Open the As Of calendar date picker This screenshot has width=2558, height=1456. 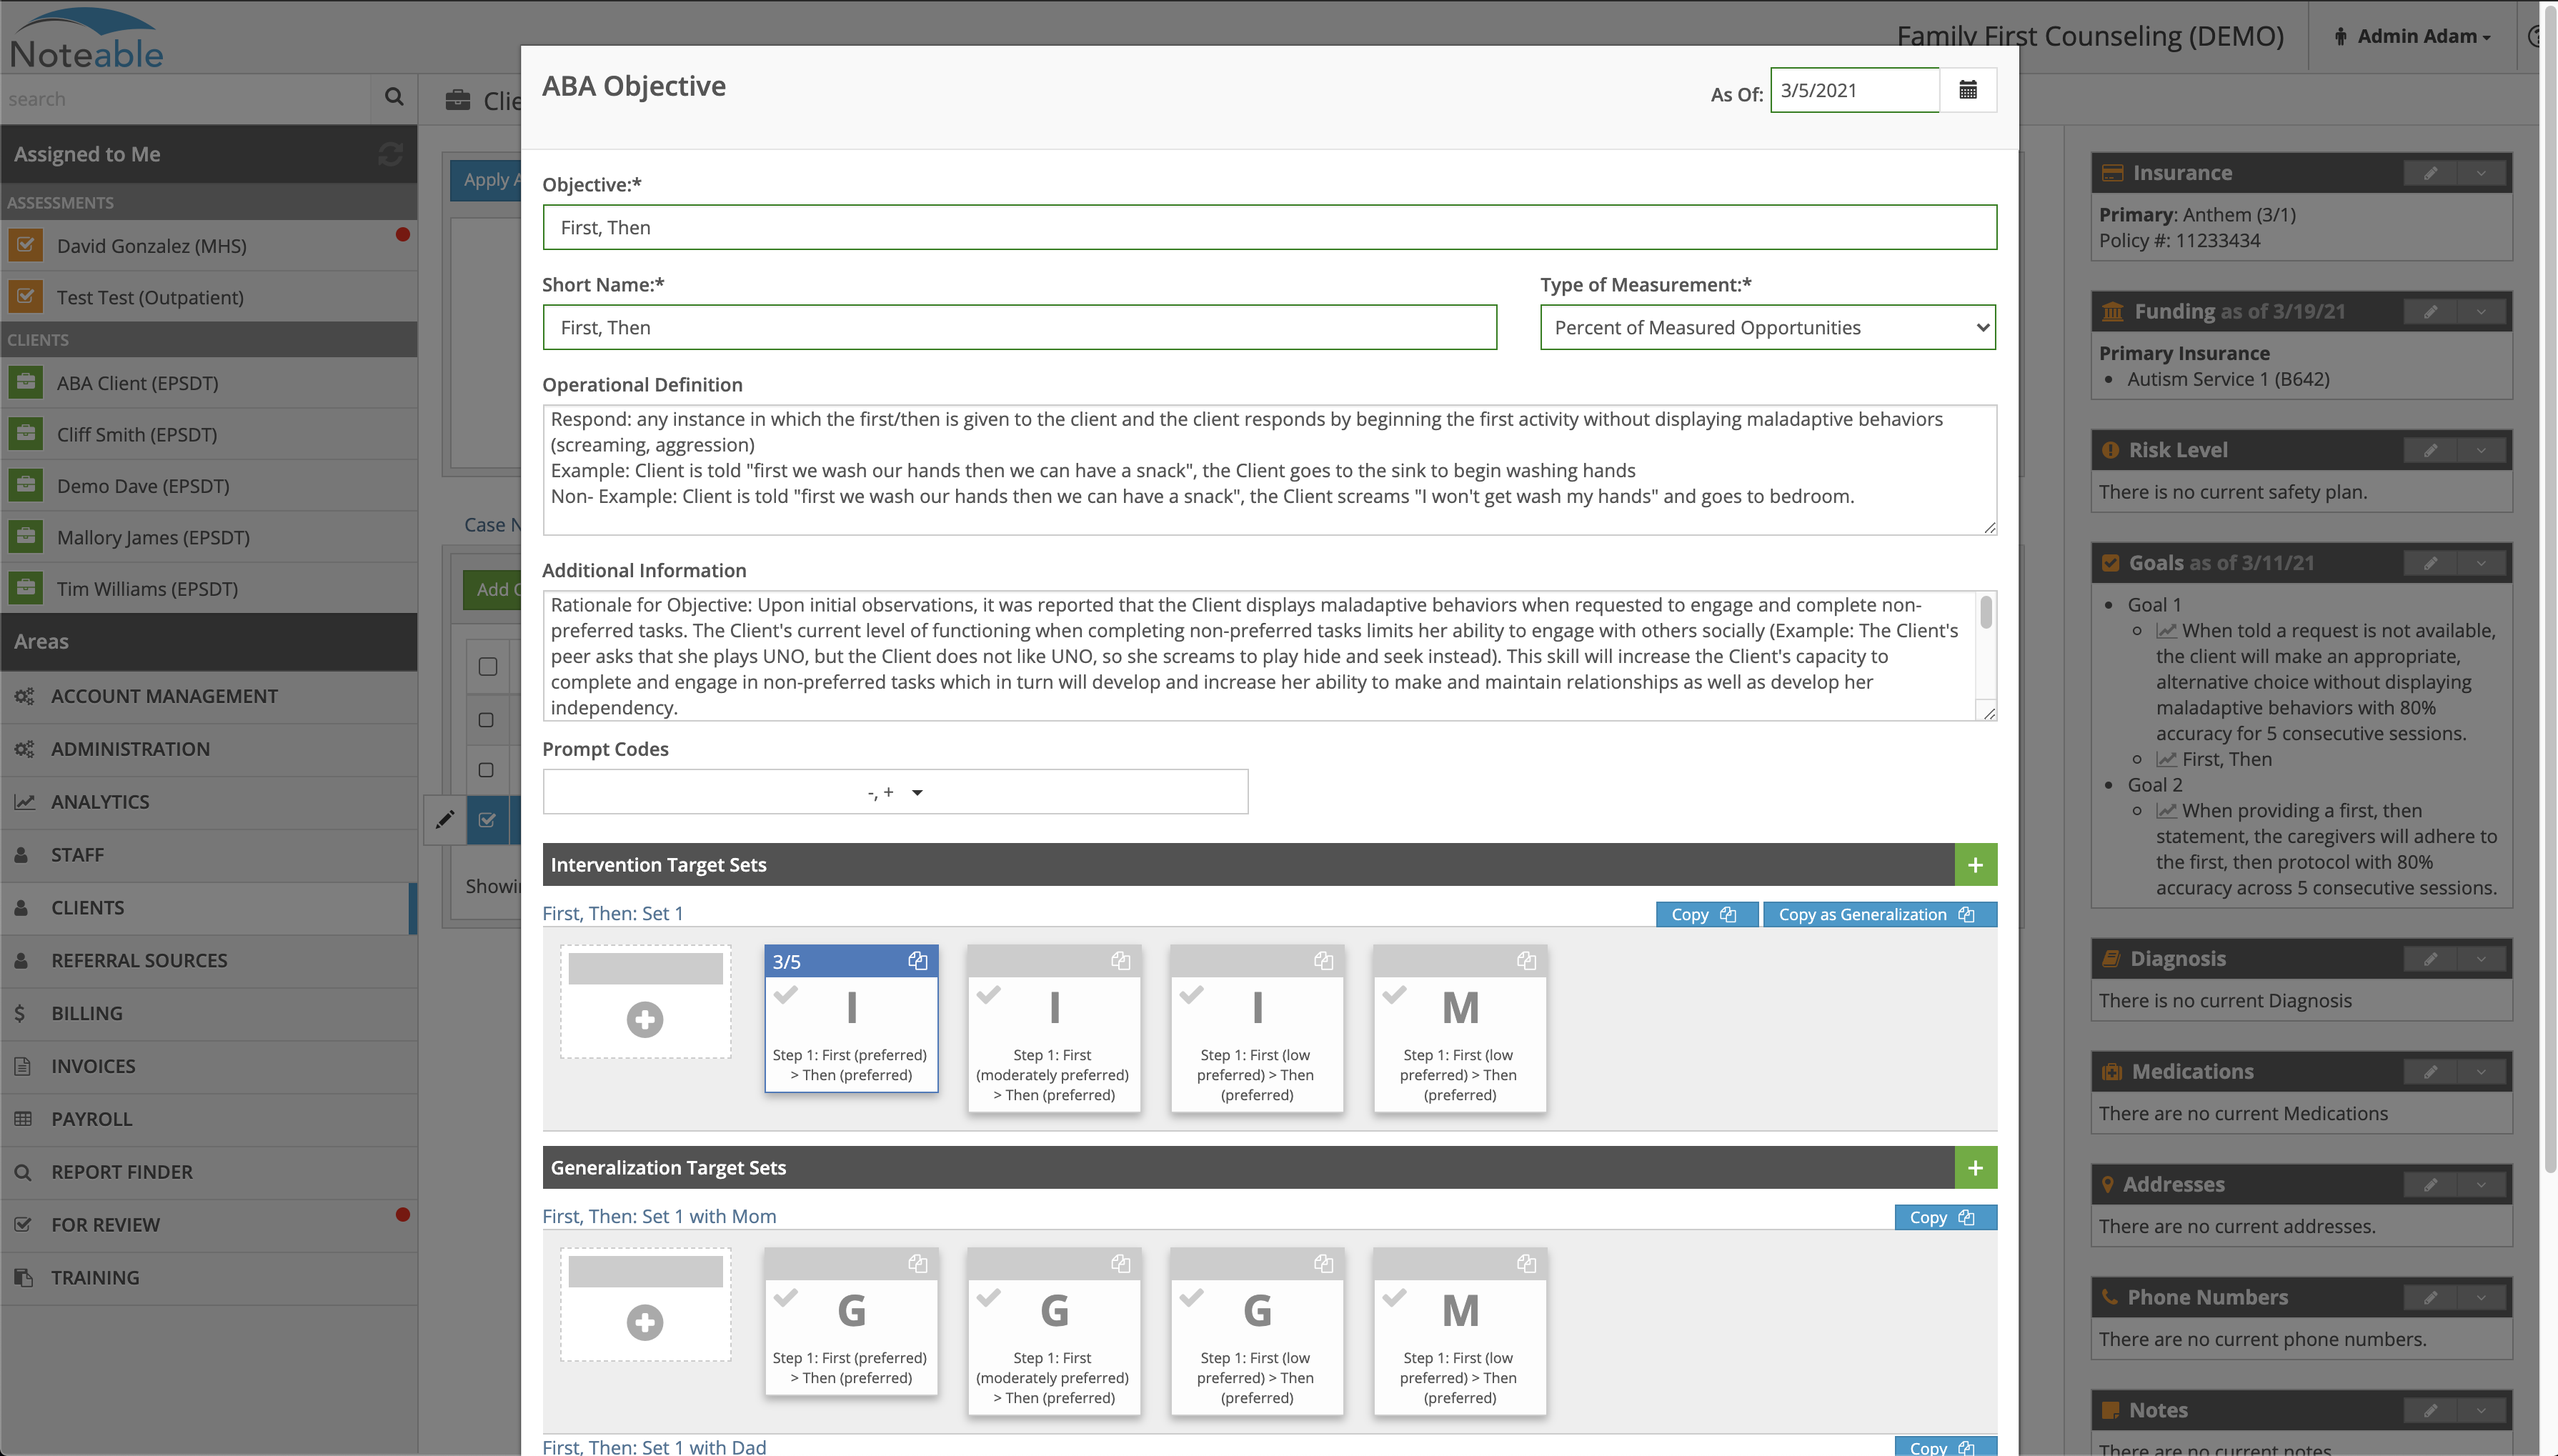tap(1967, 90)
